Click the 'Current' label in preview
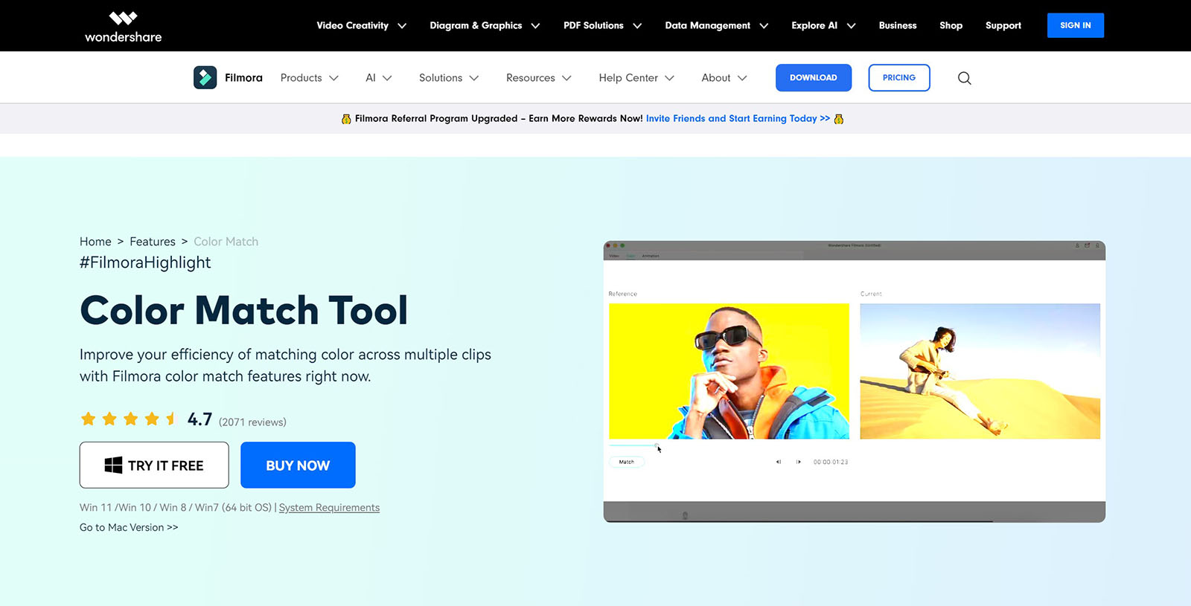 [x=871, y=294]
